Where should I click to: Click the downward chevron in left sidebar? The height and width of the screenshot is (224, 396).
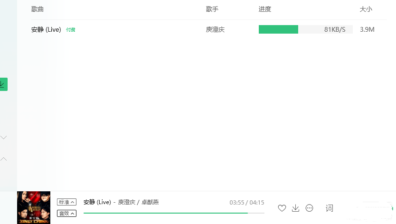(x=3, y=138)
